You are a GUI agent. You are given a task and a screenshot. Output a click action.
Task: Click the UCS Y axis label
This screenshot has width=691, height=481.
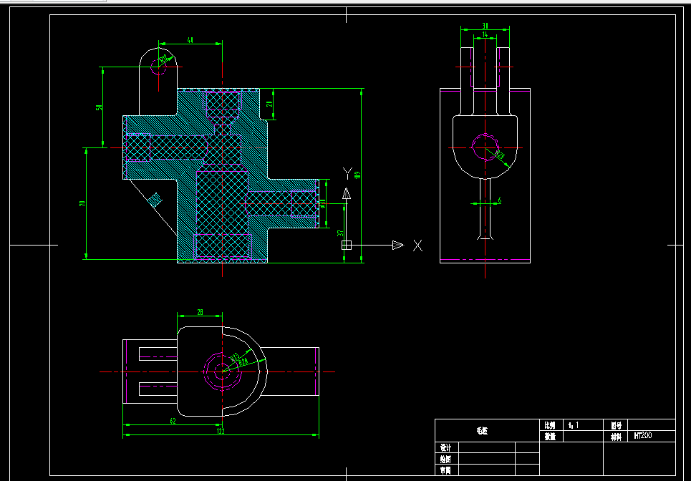(347, 173)
